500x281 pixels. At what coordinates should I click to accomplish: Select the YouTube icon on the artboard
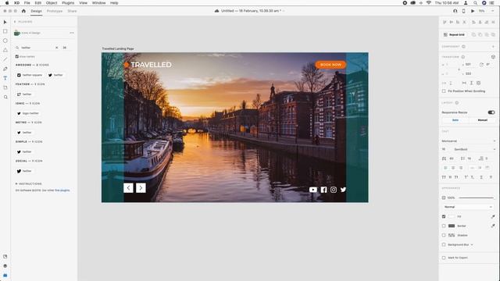click(x=313, y=190)
